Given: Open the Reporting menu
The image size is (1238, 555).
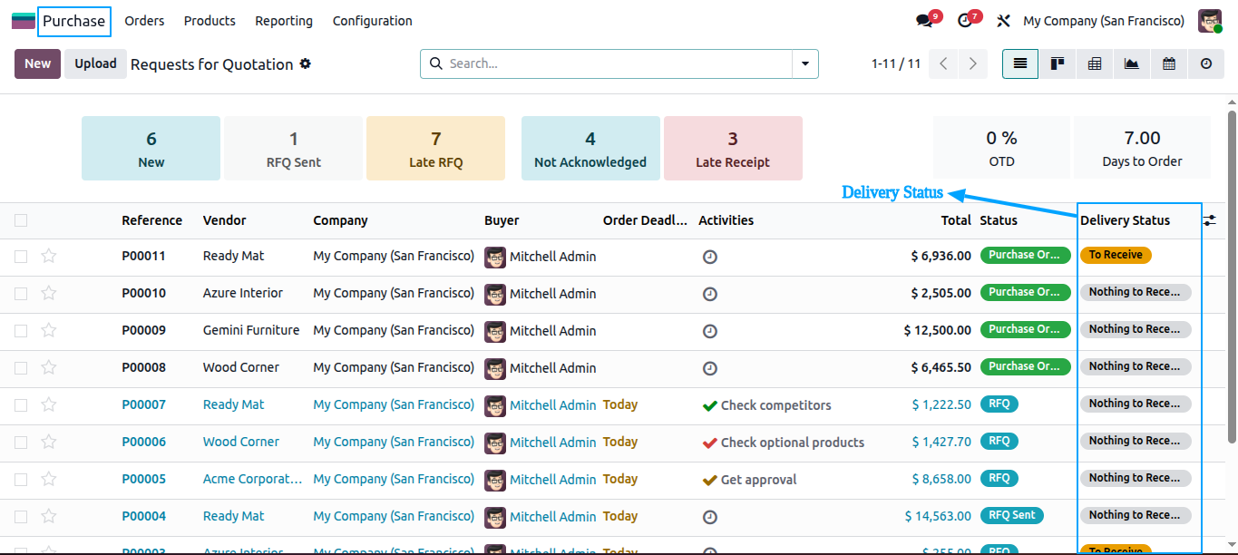Looking at the screenshot, I should (x=284, y=21).
